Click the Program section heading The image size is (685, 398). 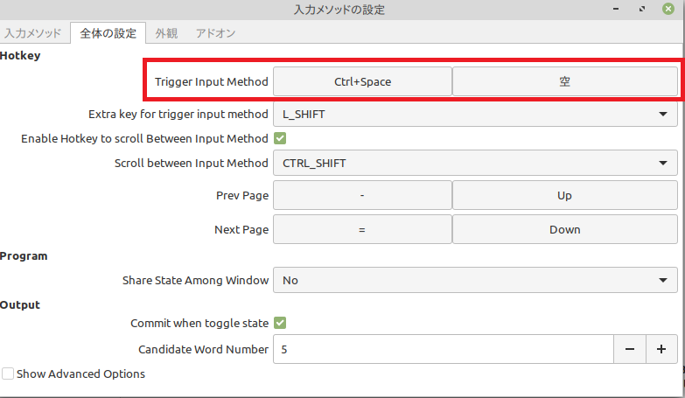(24, 256)
